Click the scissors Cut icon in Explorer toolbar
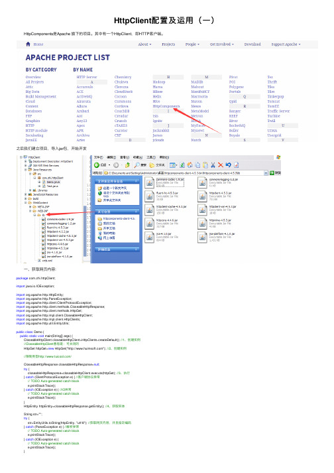The width and height of the screenshot is (334, 473). [x=213, y=165]
